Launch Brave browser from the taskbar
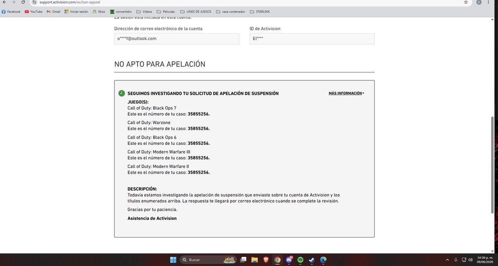This screenshot has width=498, height=266. pos(266,260)
